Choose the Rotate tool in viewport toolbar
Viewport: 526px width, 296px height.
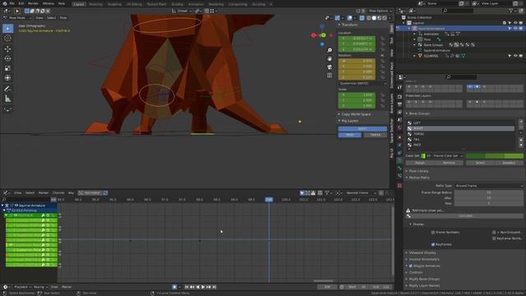click(x=7, y=58)
